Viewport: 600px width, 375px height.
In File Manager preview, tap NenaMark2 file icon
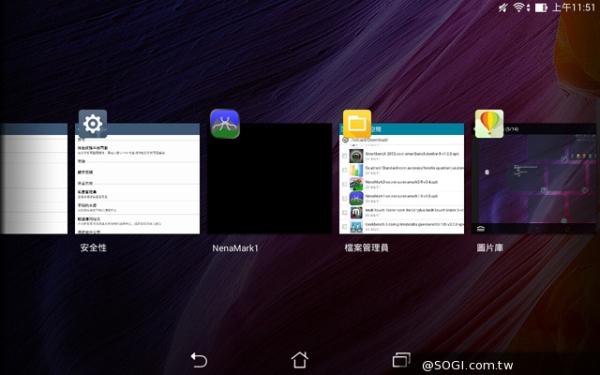(356, 185)
